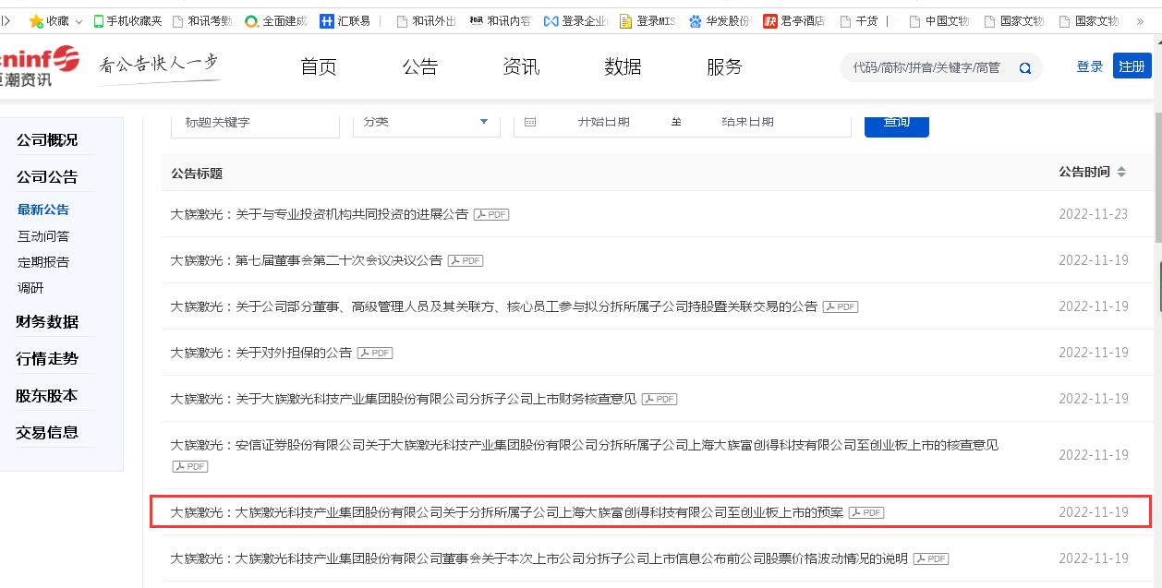Open PDF icon under 安信证券 核查意见 announcement

pyautogui.click(x=189, y=466)
